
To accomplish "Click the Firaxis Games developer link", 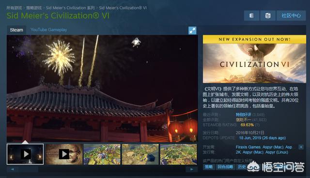I will (248, 147).
